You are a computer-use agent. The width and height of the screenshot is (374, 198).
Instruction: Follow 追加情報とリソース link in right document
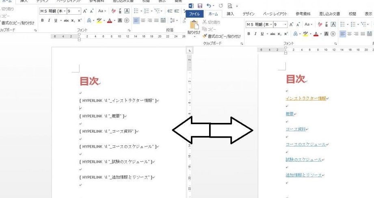(304, 175)
